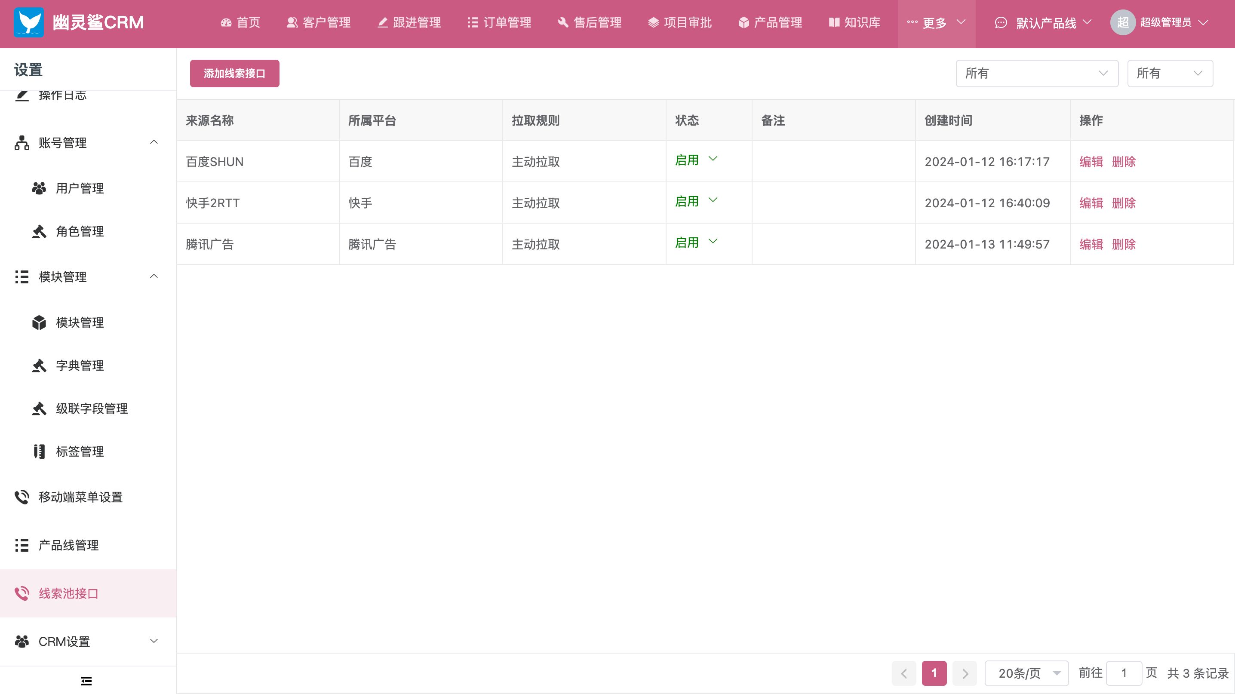Click 添加线索接口 button
The width and height of the screenshot is (1235, 694).
click(x=234, y=74)
